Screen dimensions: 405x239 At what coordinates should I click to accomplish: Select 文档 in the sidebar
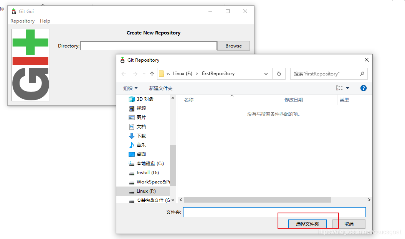point(141,127)
